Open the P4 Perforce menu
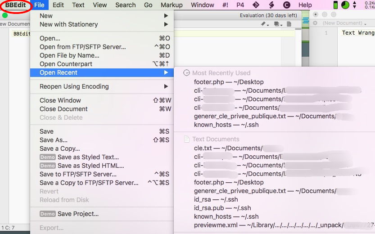 (x=240, y=5)
